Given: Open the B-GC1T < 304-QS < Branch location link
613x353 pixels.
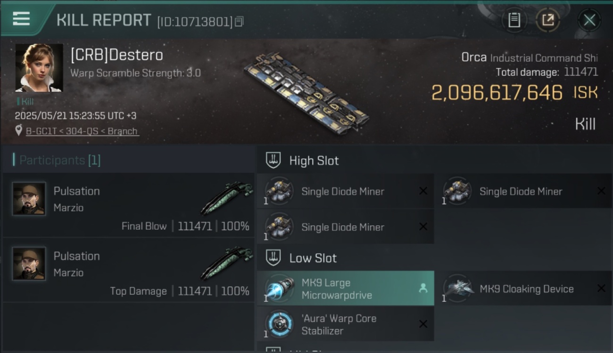Looking at the screenshot, I should [82, 131].
